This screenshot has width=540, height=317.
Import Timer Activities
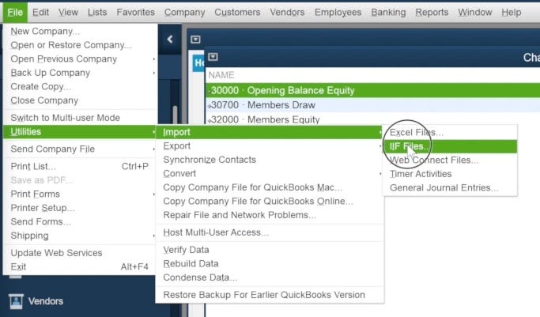(450, 174)
